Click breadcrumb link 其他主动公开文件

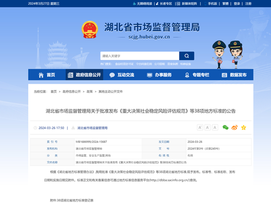(x=111, y=92)
